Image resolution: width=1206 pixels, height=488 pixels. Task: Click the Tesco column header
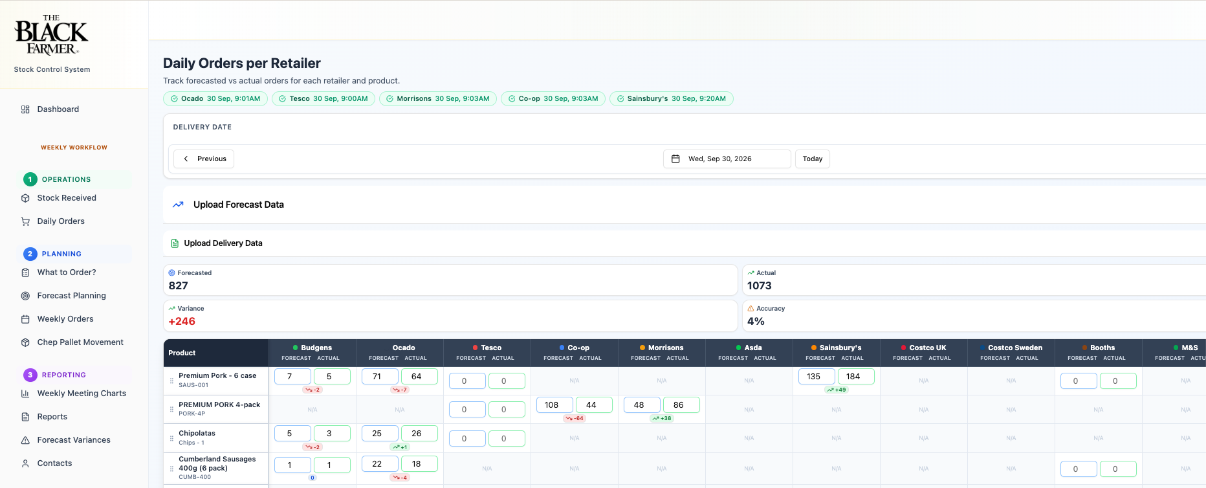(487, 353)
